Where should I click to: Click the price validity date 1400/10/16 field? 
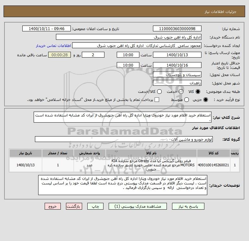(177, 65)
